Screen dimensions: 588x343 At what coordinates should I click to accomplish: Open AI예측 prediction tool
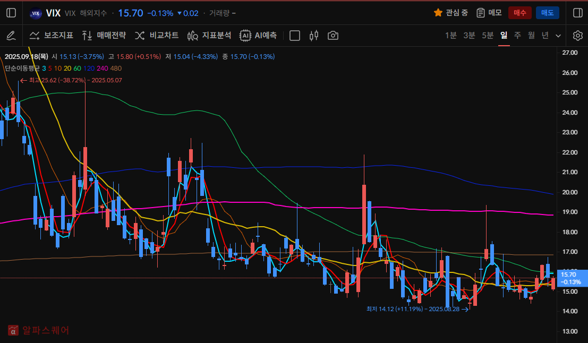click(x=258, y=36)
